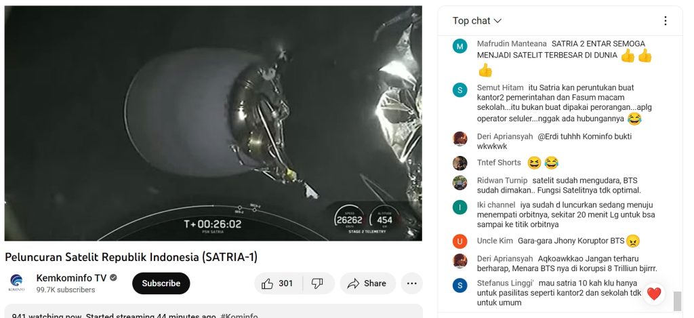
Task: Click the like count 301
Action: [x=285, y=283]
